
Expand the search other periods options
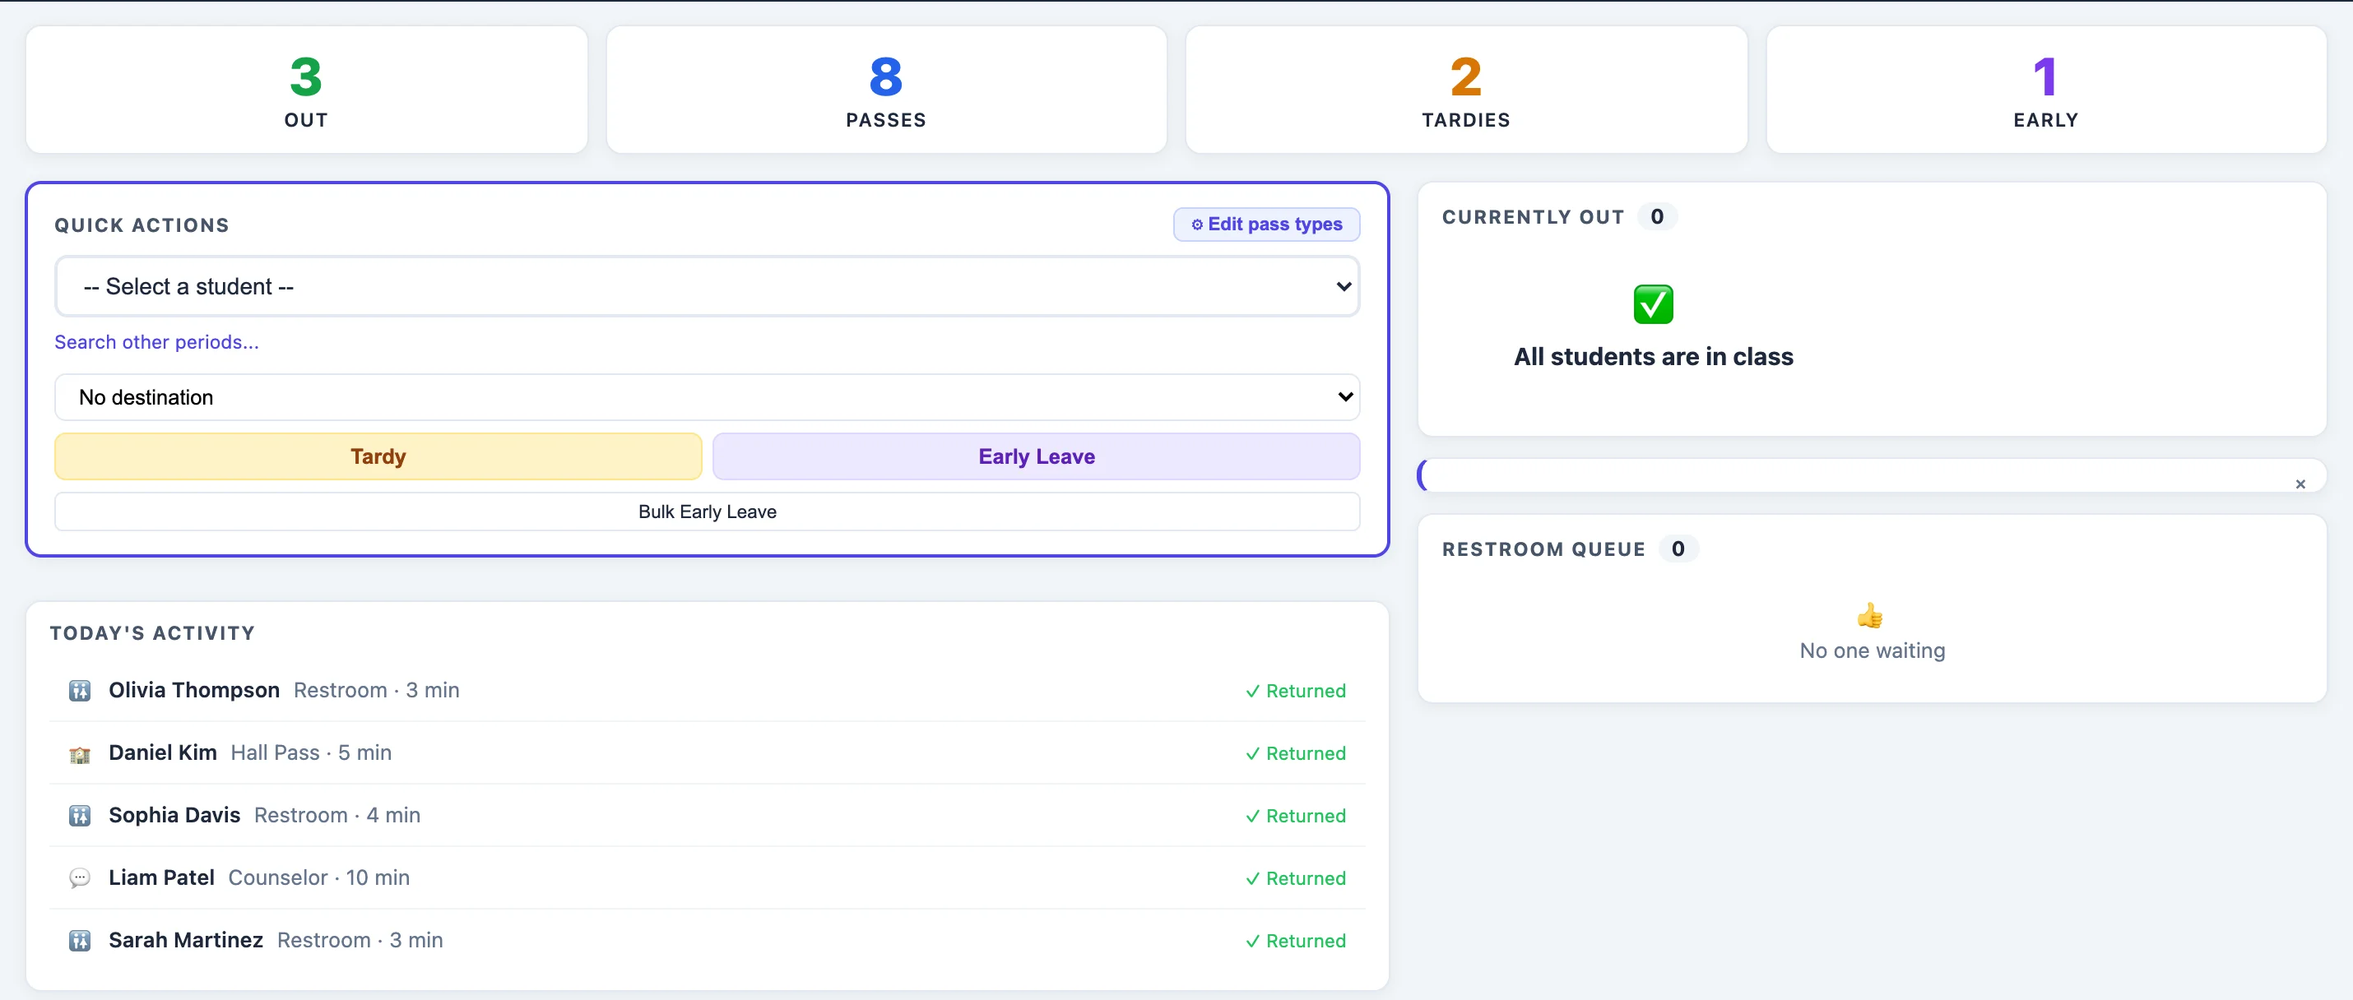(155, 341)
